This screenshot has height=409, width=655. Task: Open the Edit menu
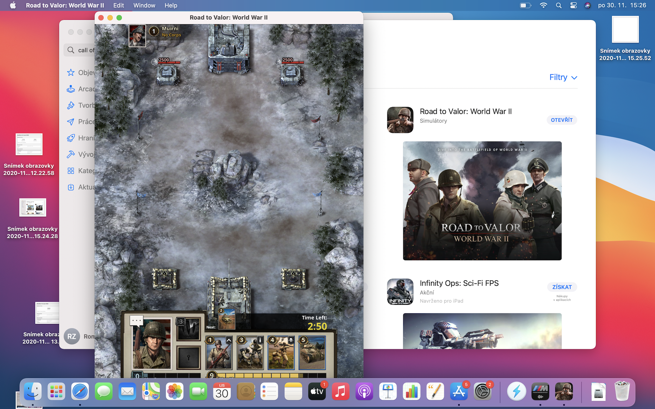tap(118, 5)
